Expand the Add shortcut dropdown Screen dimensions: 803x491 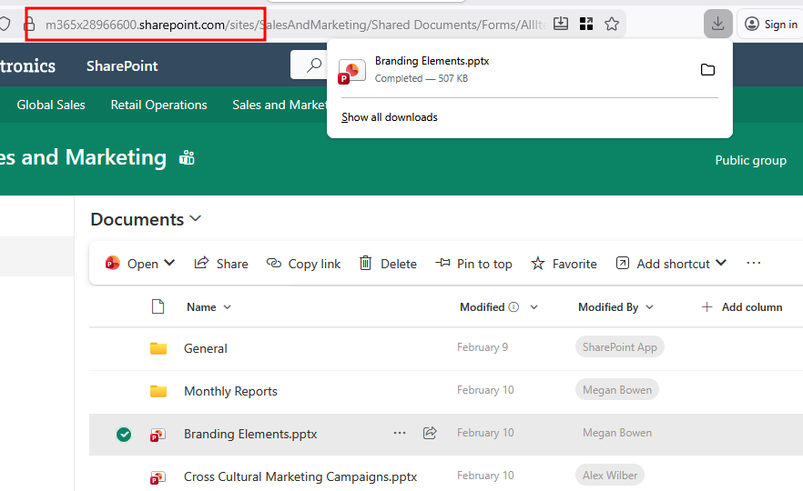point(721,264)
